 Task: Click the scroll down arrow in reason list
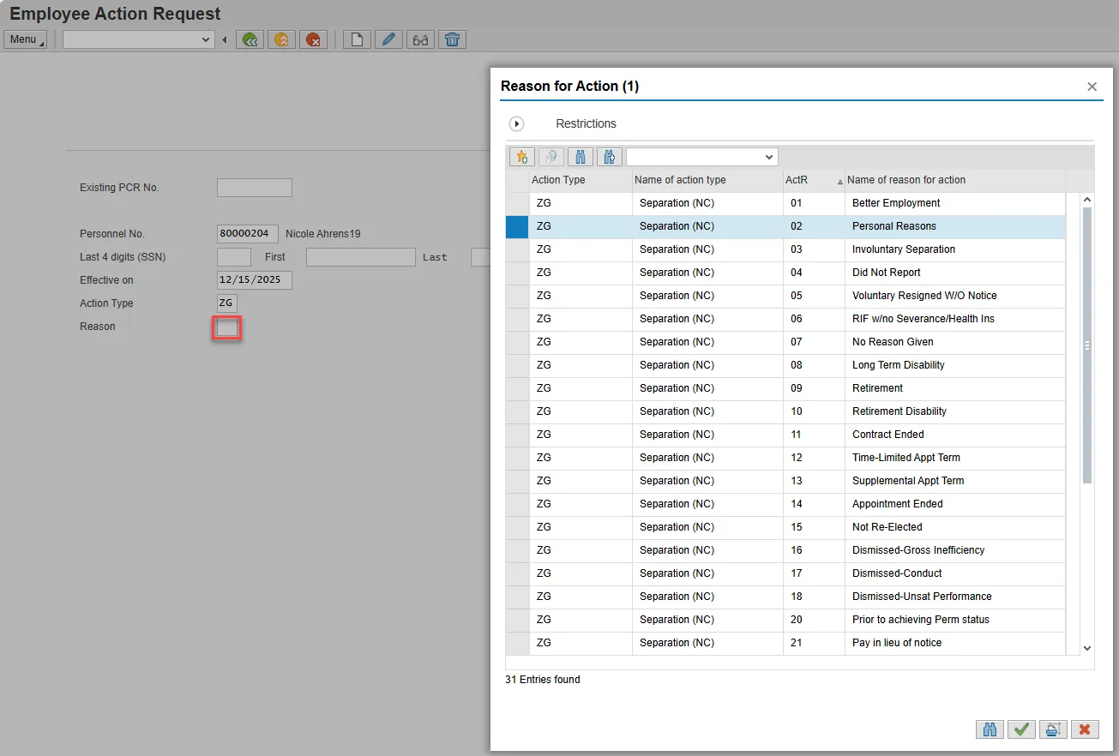pos(1087,649)
